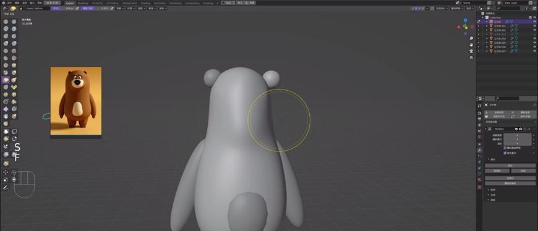
Task: Click the 删除较高级 delete higher button
Action: pos(510,183)
